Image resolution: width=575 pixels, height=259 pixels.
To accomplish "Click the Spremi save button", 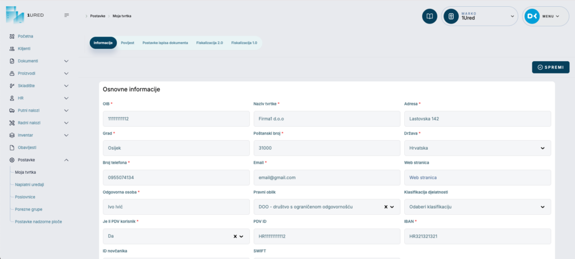I will tap(550, 67).
